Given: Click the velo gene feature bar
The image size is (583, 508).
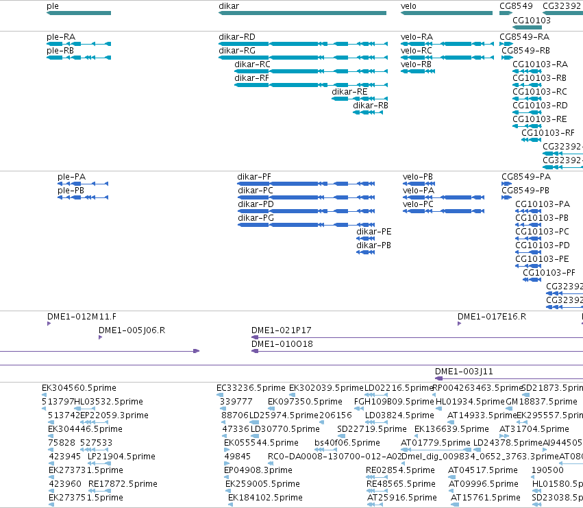Looking at the screenshot, I should coord(447,13).
